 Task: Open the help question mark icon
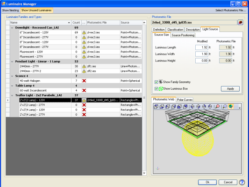(242, 182)
